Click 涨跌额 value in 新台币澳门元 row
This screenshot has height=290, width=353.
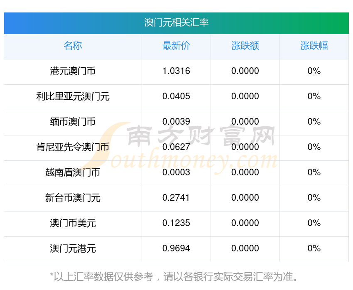pos(245,198)
